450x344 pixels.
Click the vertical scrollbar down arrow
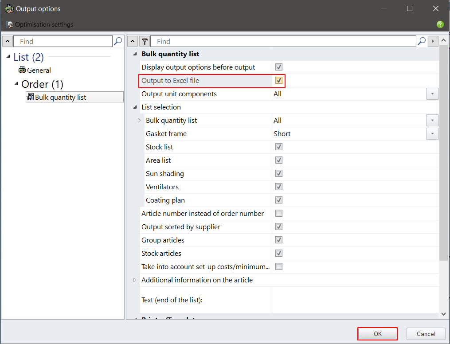(x=444, y=314)
